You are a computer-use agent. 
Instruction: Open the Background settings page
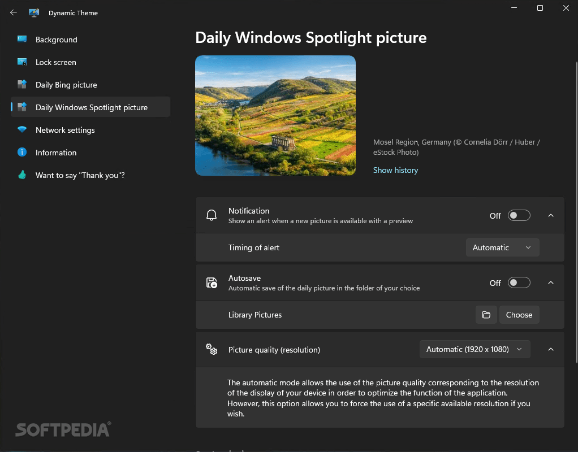pos(90,40)
